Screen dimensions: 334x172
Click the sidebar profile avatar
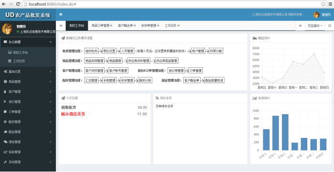point(7,29)
